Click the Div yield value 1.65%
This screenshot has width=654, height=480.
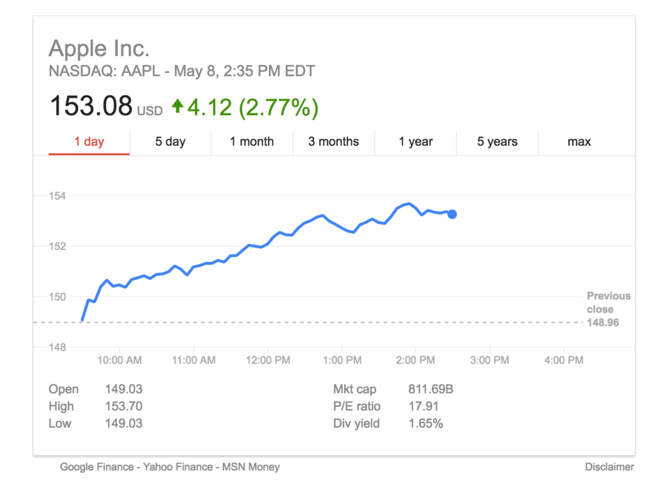coord(425,423)
